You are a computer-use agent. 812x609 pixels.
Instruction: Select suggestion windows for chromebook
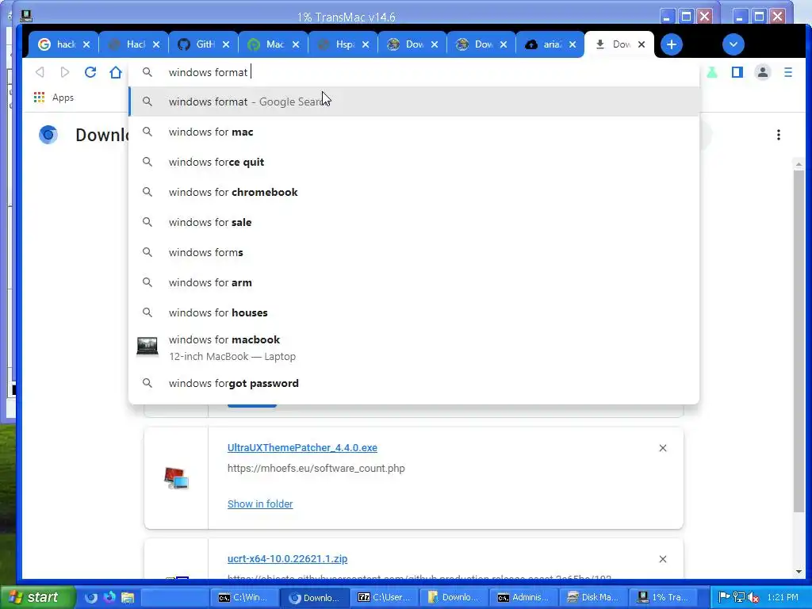pos(414,192)
